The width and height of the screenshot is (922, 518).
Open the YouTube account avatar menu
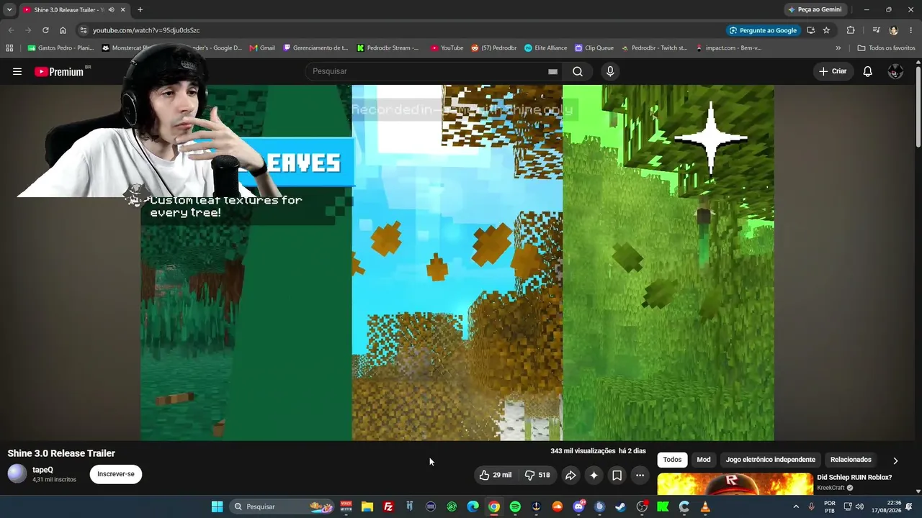pyautogui.click(x=895, y=71)
